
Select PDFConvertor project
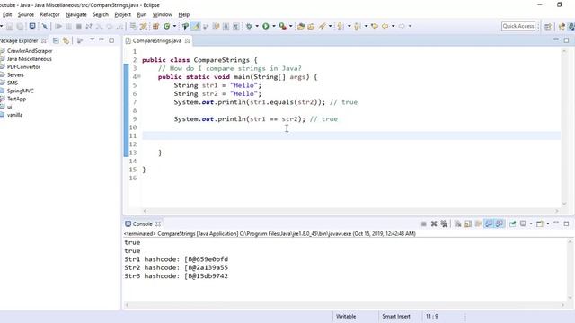click(x=23, y=67)
